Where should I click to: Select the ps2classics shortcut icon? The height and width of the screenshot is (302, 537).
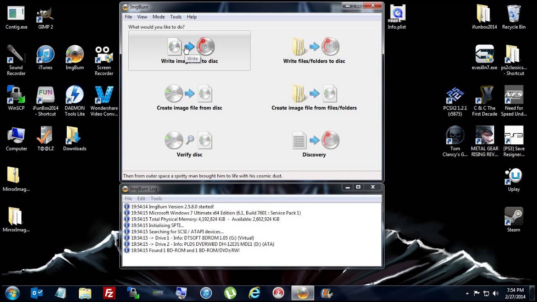515,61
